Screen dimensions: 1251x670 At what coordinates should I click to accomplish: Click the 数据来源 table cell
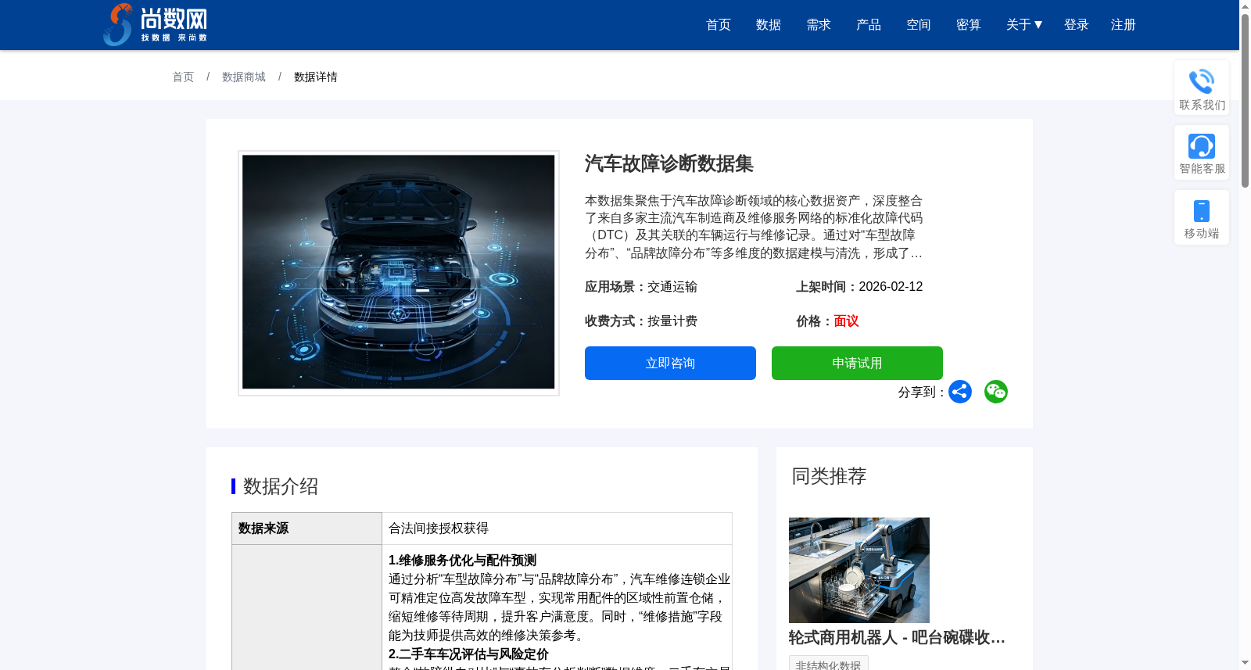pyautogui.click(x=306, y=528)
